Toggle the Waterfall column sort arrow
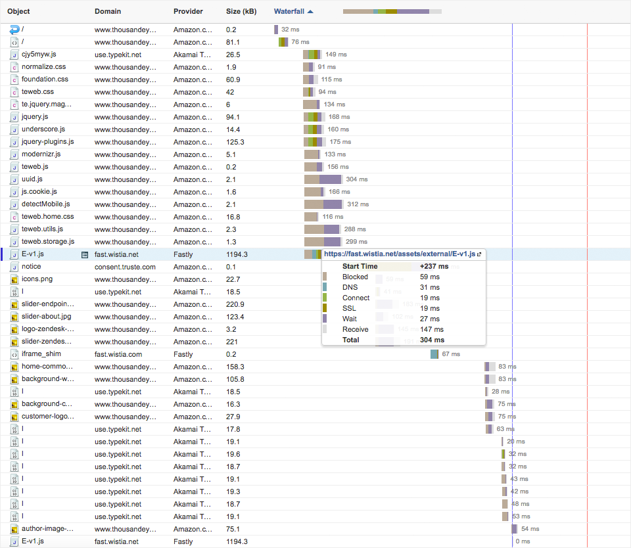This screenshot has height=548, width=631. point(310,11)
